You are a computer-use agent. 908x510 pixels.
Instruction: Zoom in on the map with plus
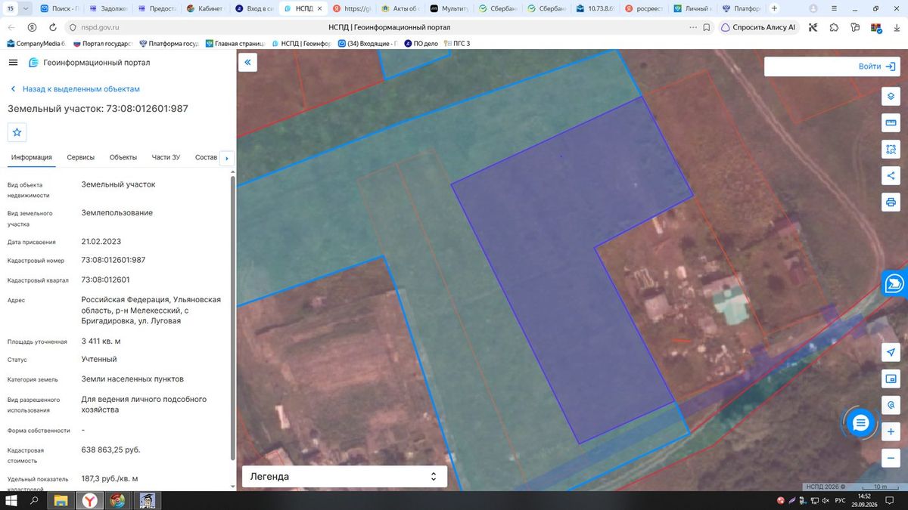click(891, 431)
